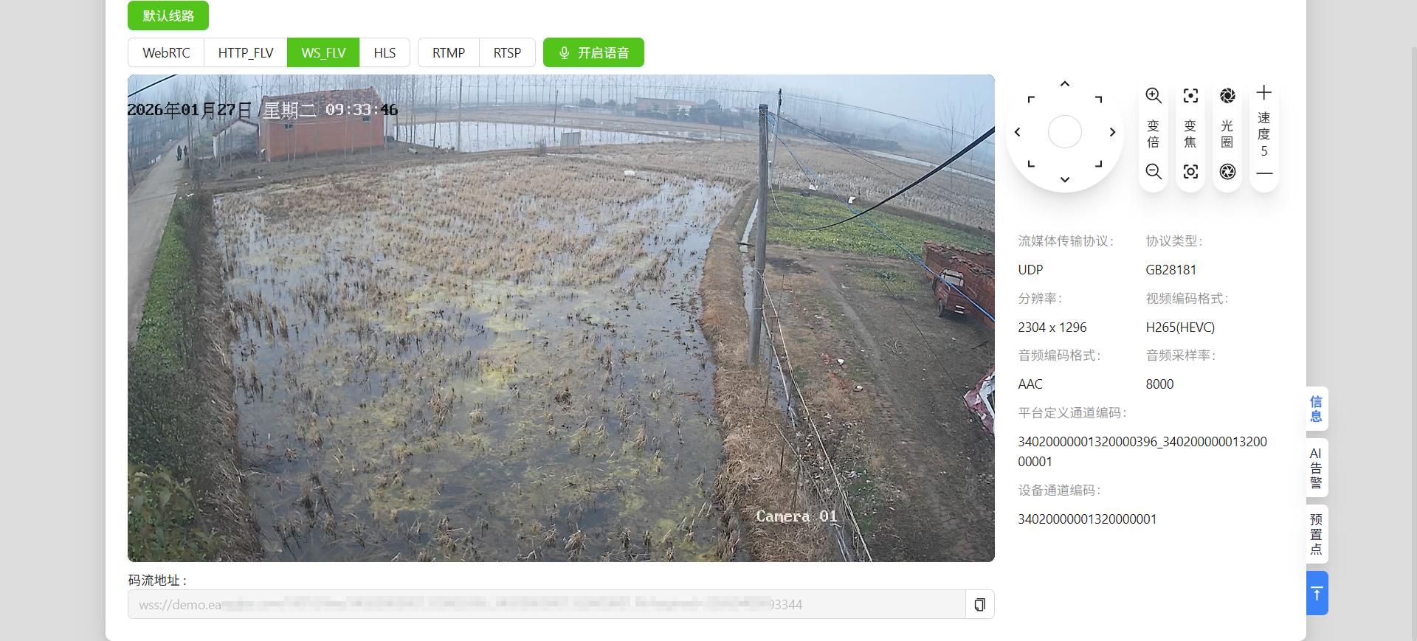Screen dimensions: 1417x641
Task: Increase PTZ speed with plus sign
Action: tap(1264, 92)
